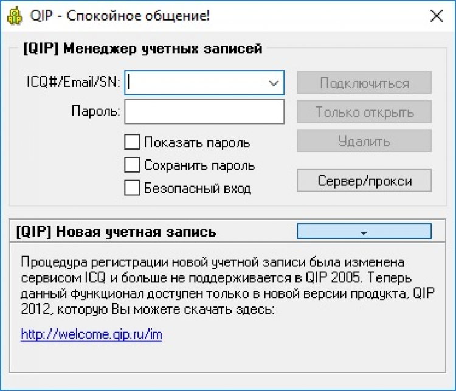Click the Пароль field label
This screenshot has width=456, height=391.
[96, 112]
